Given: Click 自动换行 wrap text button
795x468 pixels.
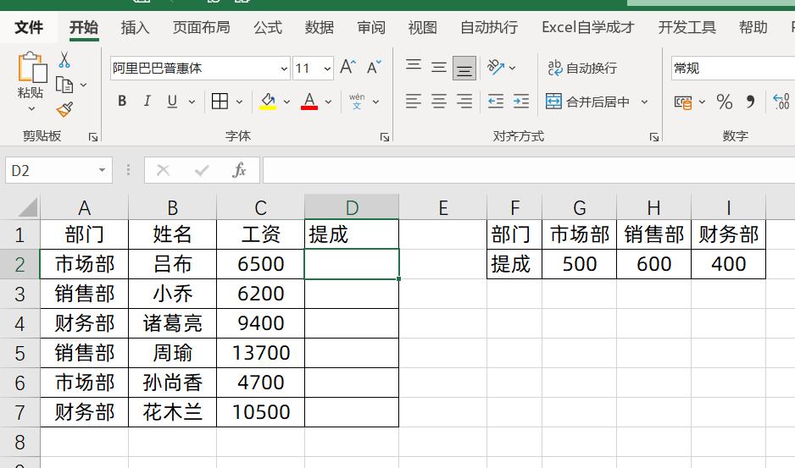Looking at the screenshot, I should click(582, 68).
